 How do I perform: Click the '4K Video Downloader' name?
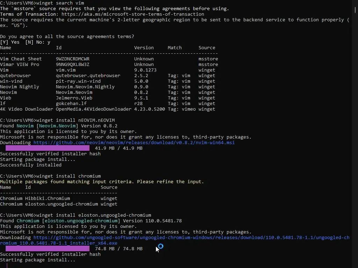click(x=27, y=109)
